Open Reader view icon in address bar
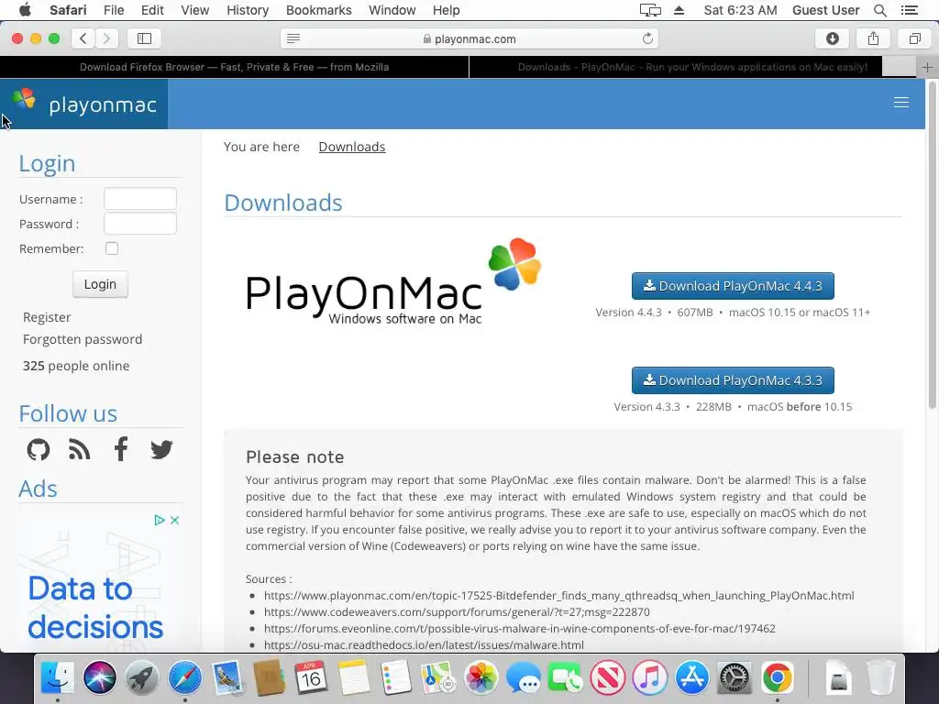 pos(293,38)
